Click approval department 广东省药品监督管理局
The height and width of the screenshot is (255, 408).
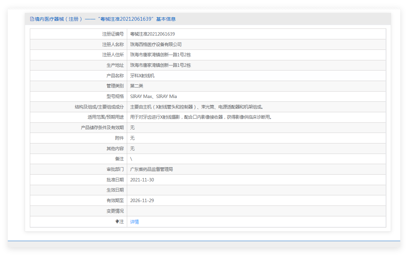(152, 169)
